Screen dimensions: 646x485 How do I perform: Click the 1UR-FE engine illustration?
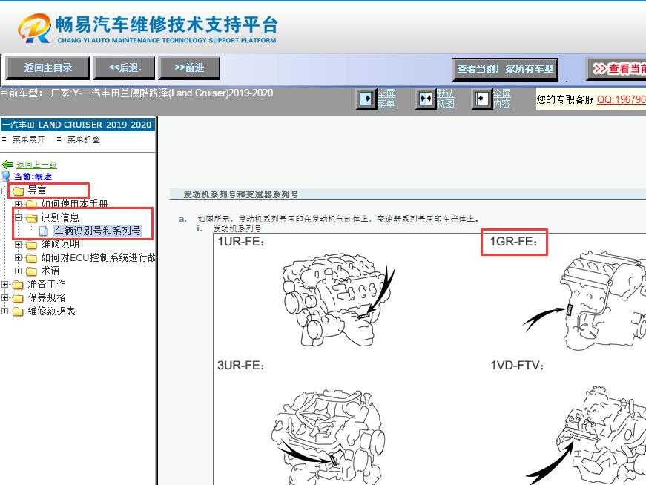337,300
